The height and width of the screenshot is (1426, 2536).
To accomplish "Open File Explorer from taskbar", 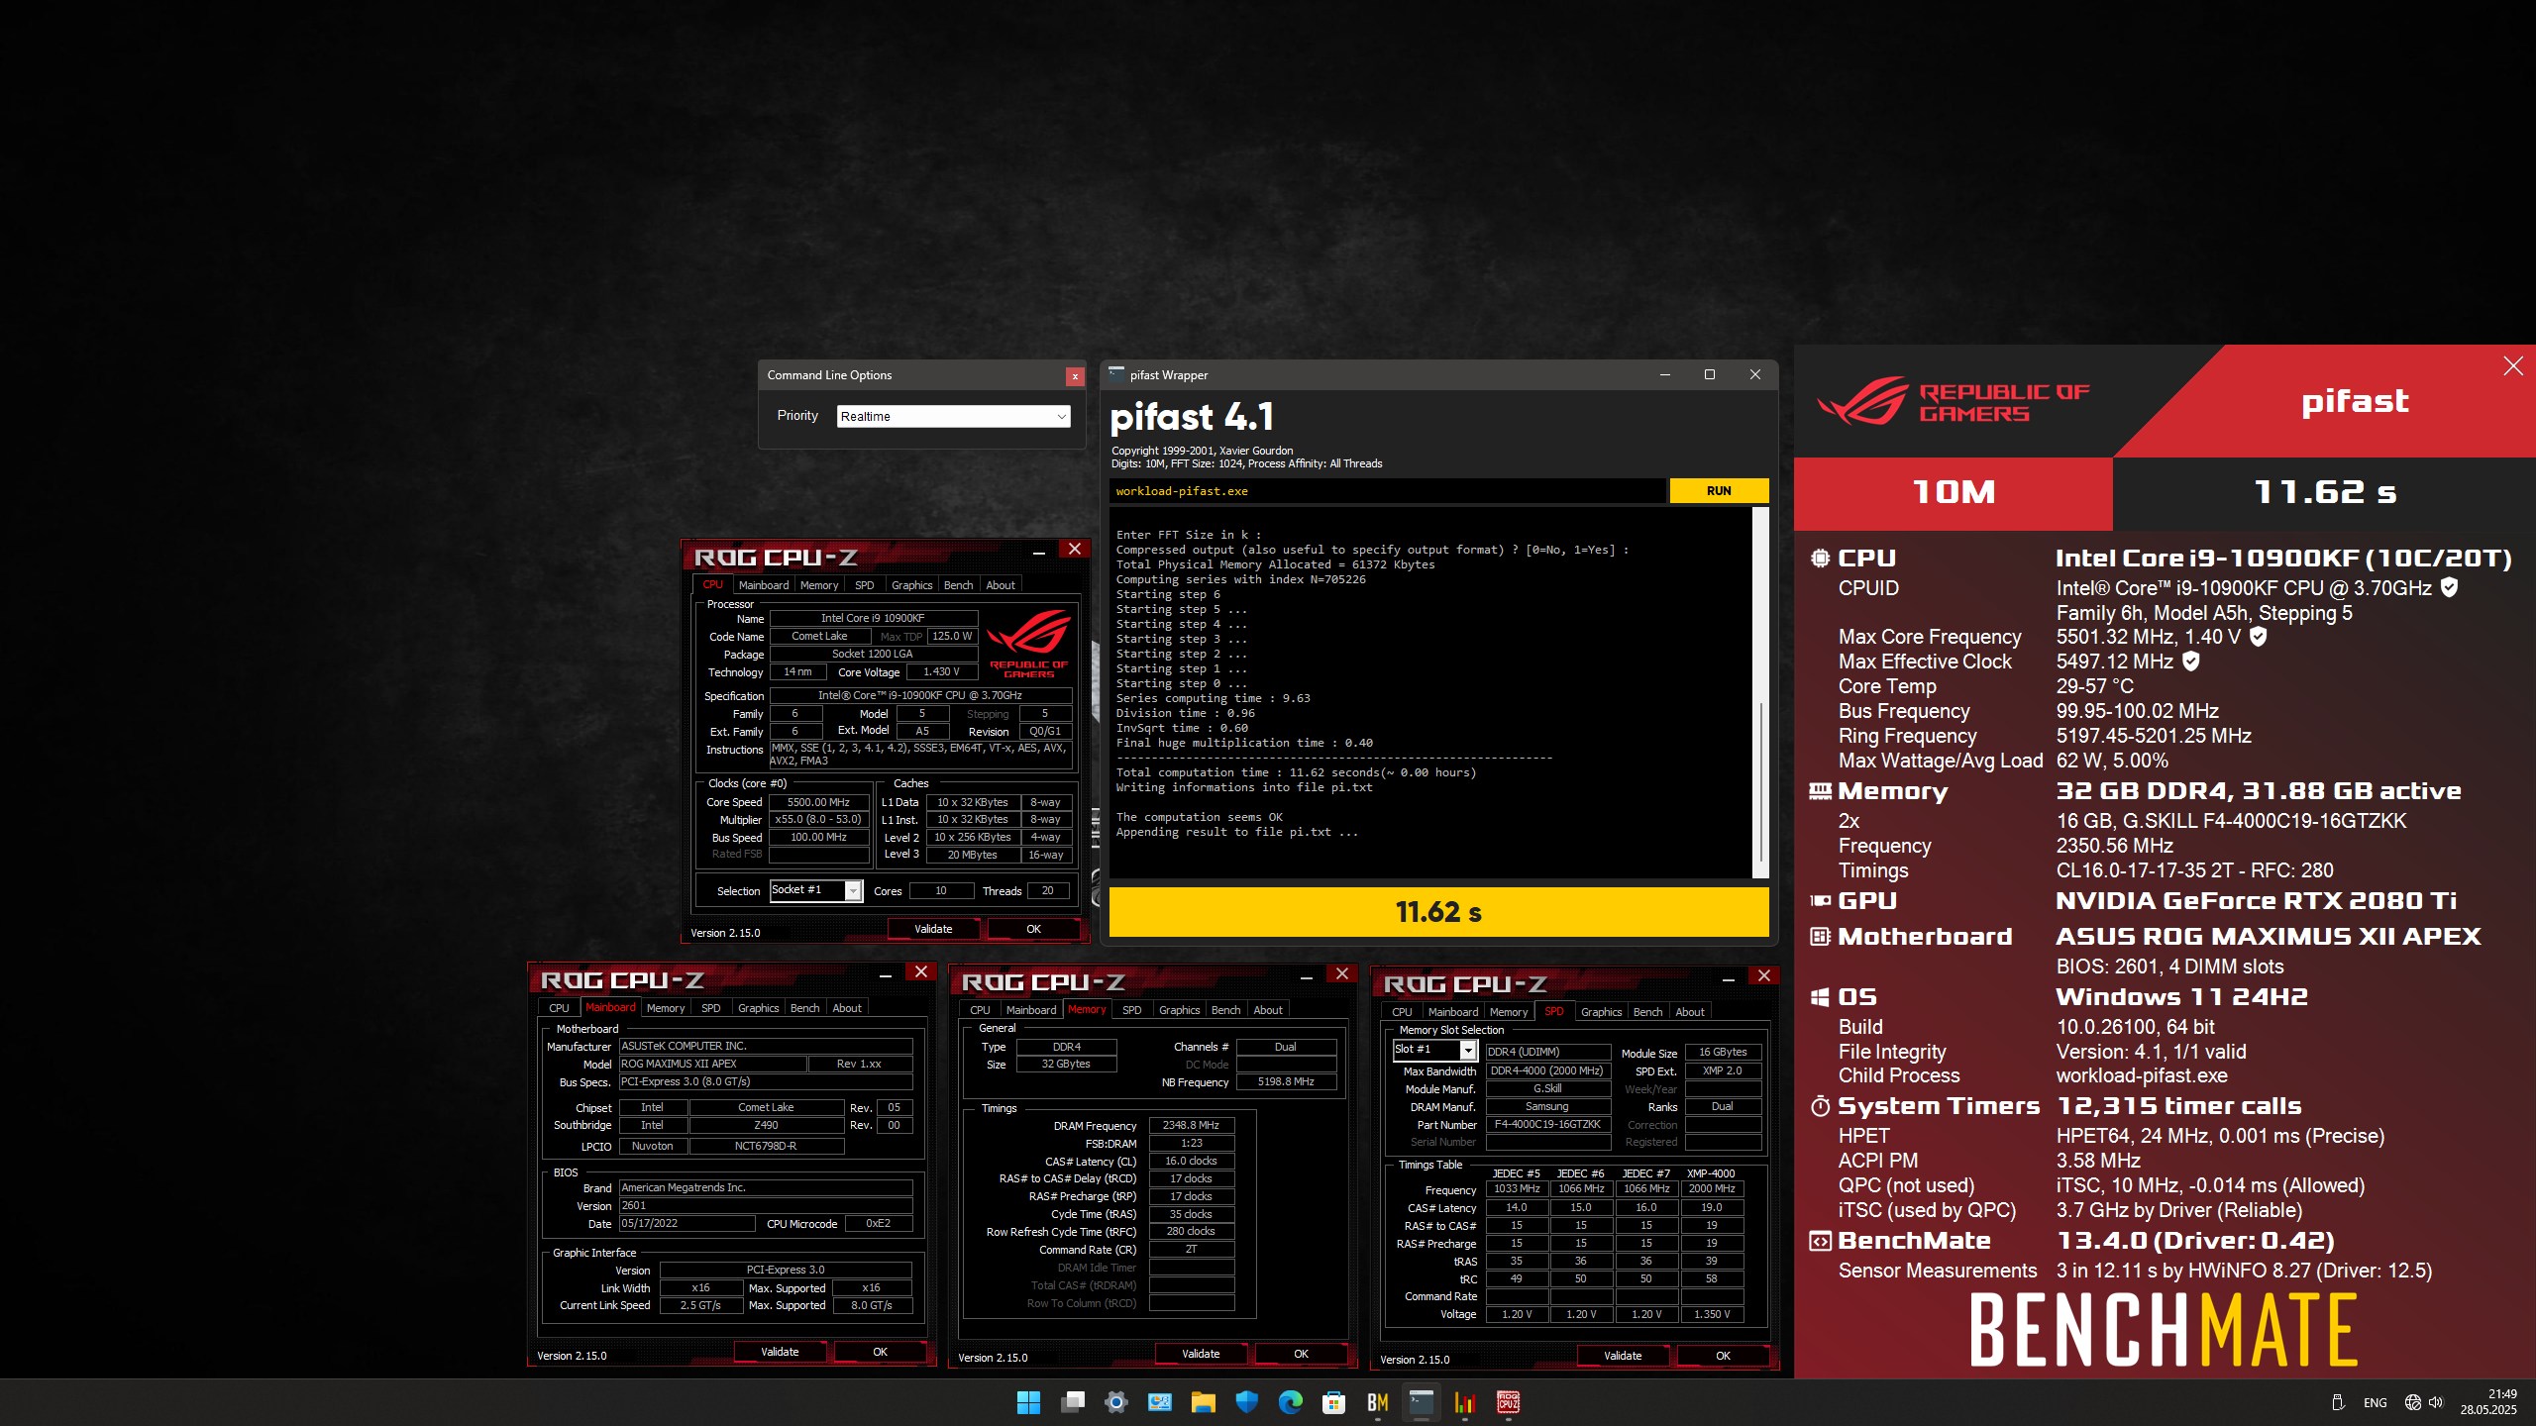I will 1204,1402.
